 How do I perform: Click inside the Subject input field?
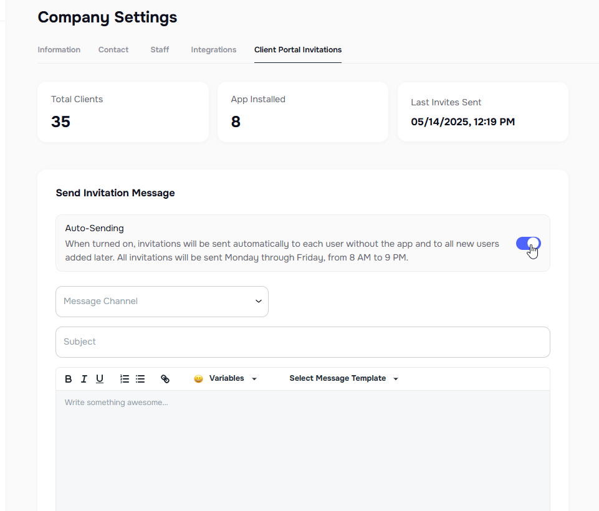click(x=302, y=341)
